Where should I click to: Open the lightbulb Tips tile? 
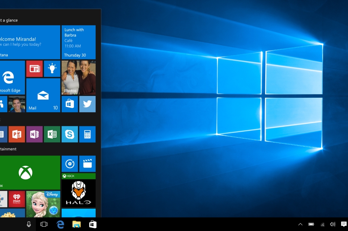pos(52,69)
